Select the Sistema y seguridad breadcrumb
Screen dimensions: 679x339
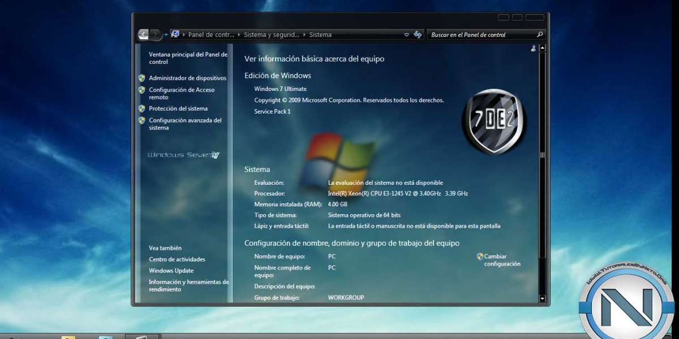272,34
